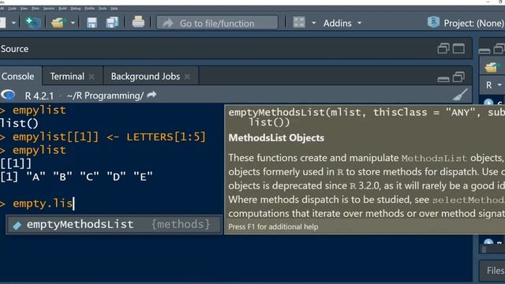Click the empty.lis console input line
The height and width of the screenshot is (284, 505).
point(43,204)
